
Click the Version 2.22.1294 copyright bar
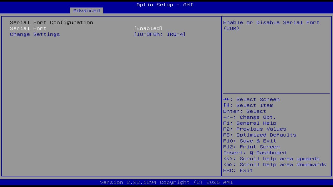click(x=165, y=182)
